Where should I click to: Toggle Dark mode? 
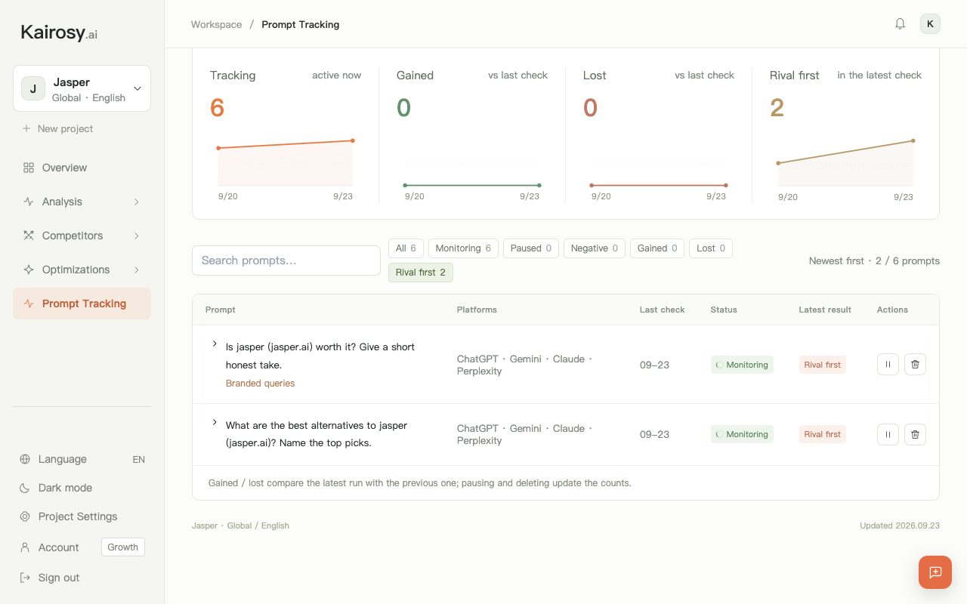(x=82, y=488)
